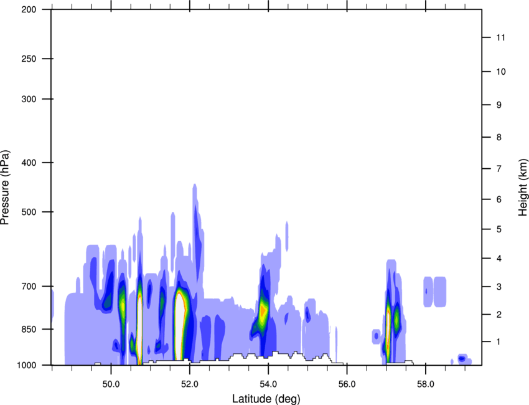Viewport: 529px width, 405px height.
Task: Pick the 3 km height label
Action: pyautogui.click(x=499, y=287)
